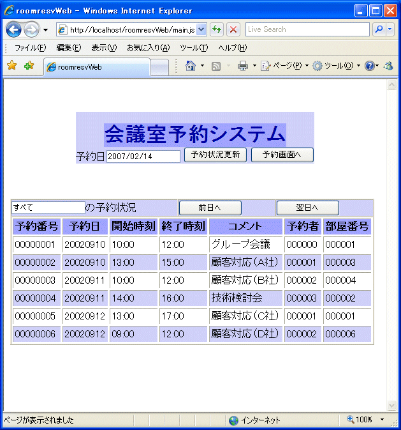This screenshot has height=430, width=401.
Task: Click the コメント column header
Action: coord(245,227)
